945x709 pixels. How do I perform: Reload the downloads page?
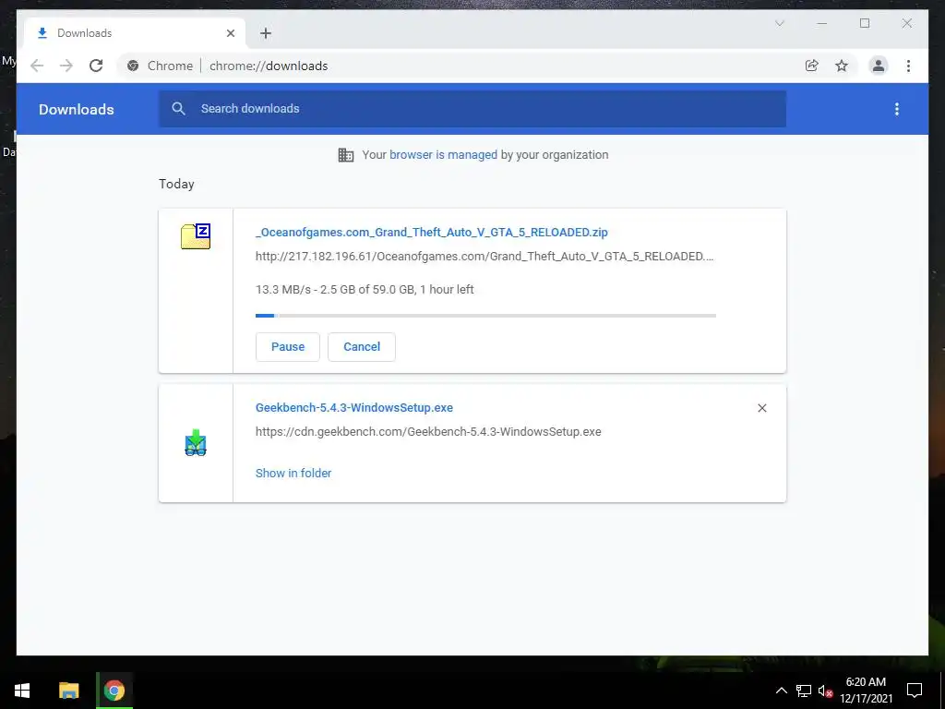point(96,66)
